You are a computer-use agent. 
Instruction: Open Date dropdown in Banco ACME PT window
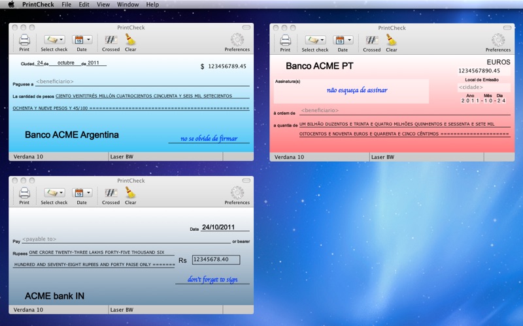343,40
